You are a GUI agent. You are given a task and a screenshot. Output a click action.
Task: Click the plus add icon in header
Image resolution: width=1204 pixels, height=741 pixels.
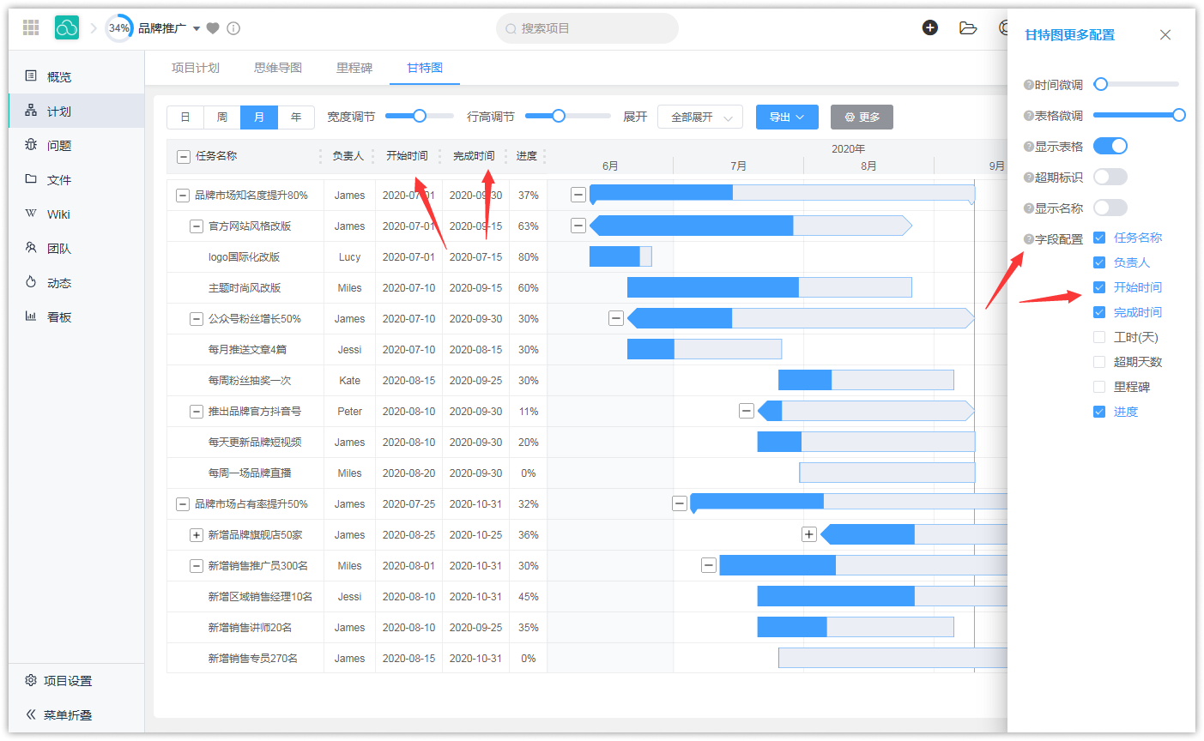coord(929,27)
